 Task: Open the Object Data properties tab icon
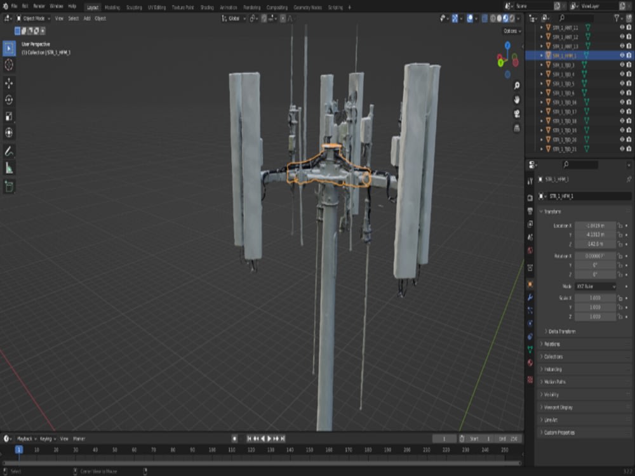(x=530, y=349)
